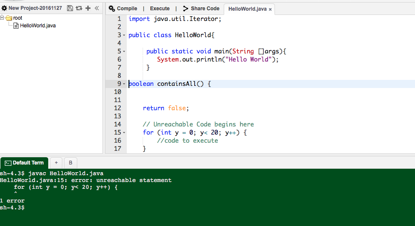Close the HelloWorld.java tab

270,9
